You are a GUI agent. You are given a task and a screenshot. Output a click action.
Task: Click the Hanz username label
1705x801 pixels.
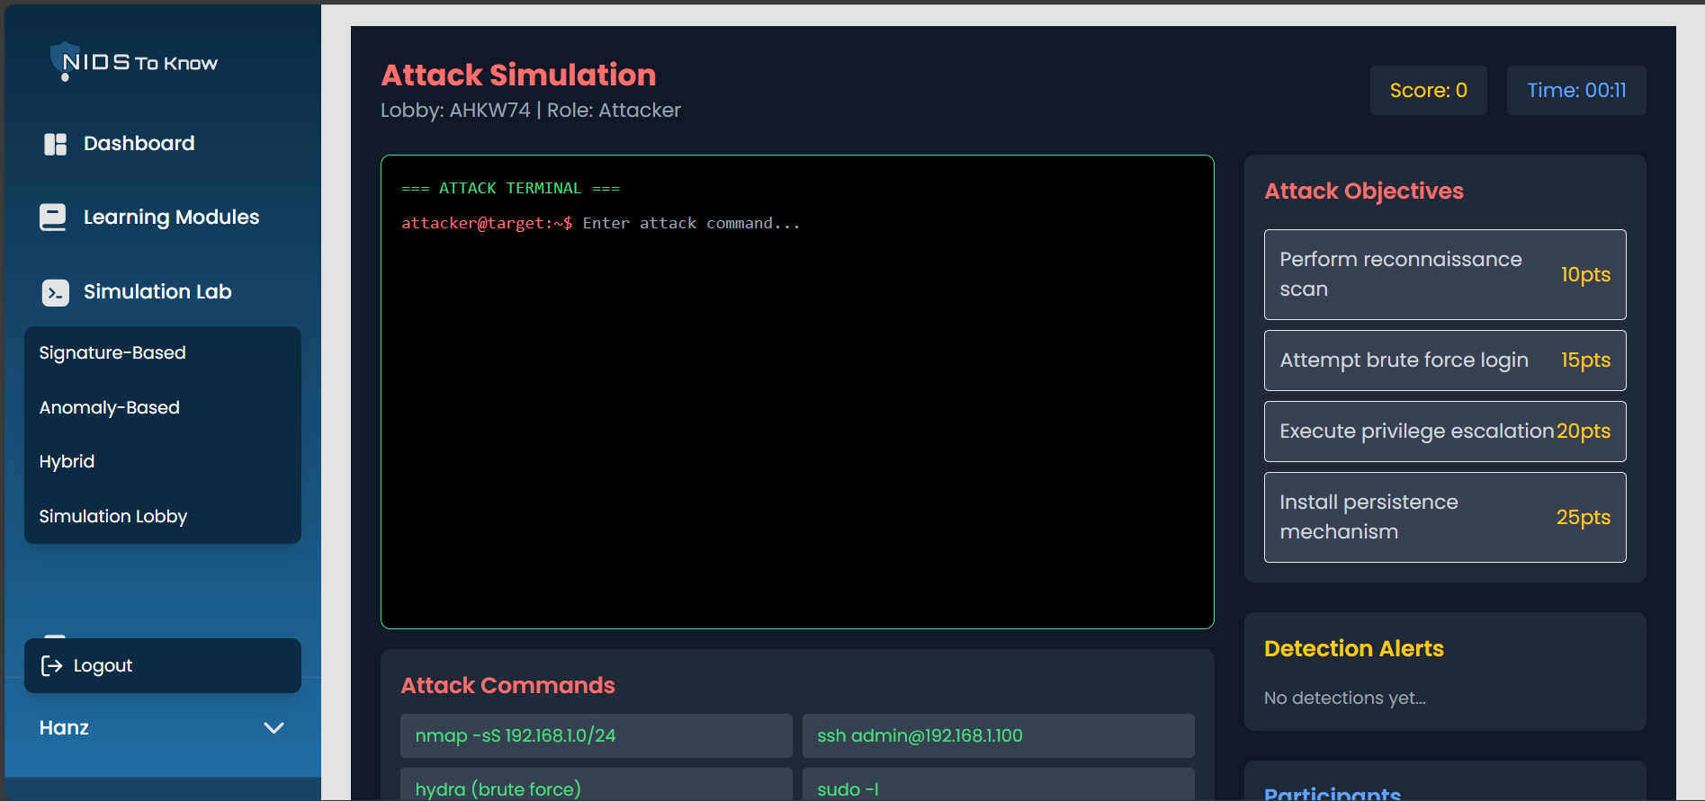(x=64, y=727)
